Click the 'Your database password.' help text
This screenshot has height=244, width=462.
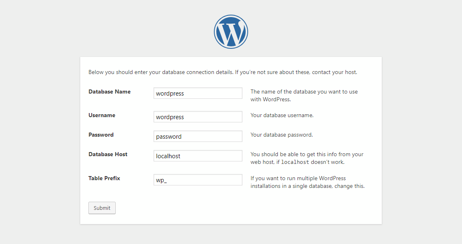[x=282, y=135]
